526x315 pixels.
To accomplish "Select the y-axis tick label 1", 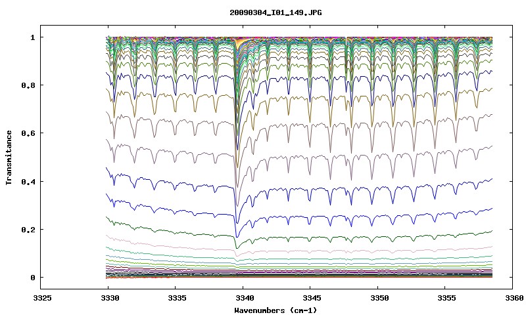I will pyautogui.click(x=32, y=37).
